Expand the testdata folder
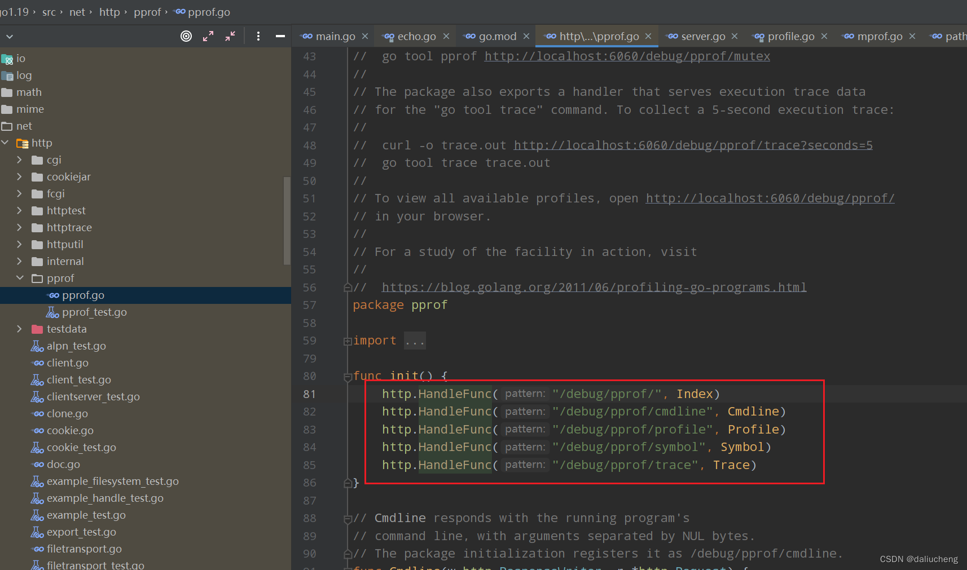The image size is (967, 570). (x=20, y=329)
